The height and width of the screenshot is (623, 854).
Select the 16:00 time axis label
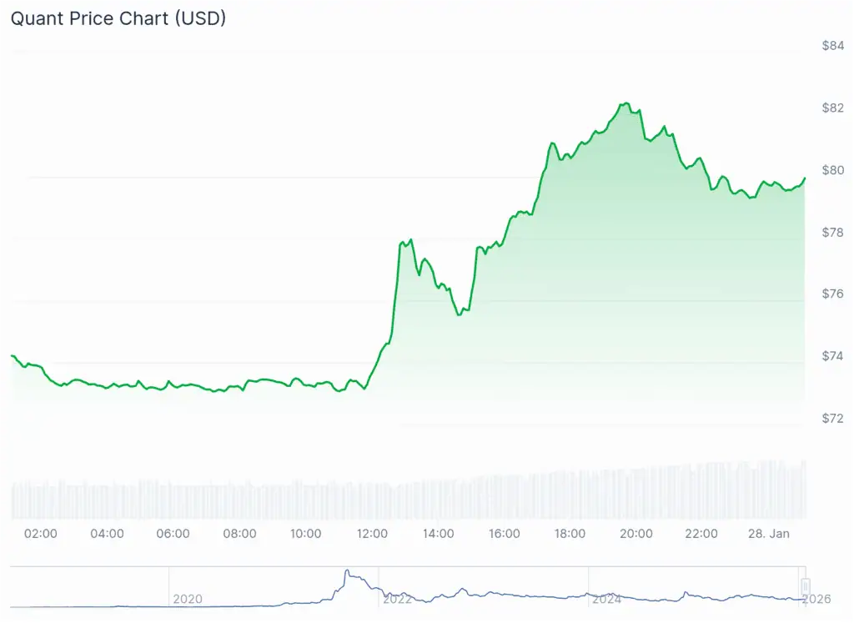pyautogui.click(x=504, y=534)
